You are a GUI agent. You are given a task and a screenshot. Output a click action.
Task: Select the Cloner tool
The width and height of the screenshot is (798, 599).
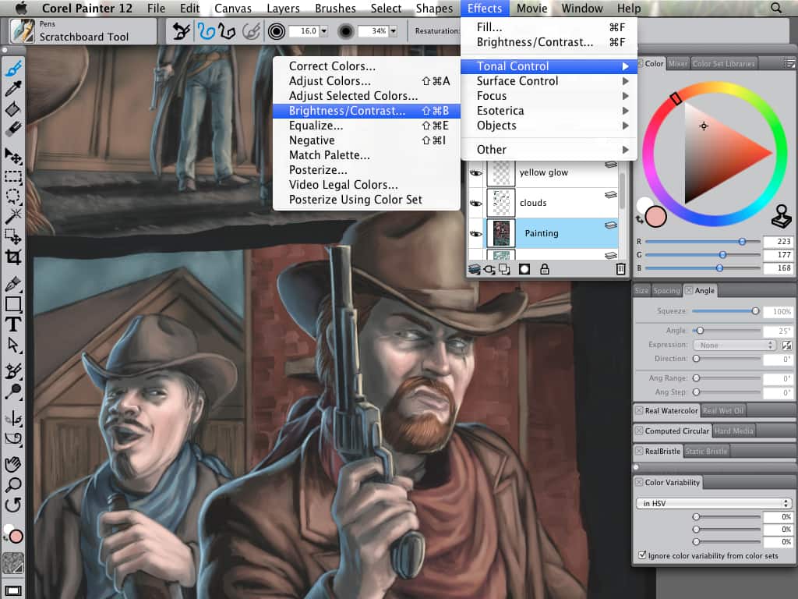[13, 371]
